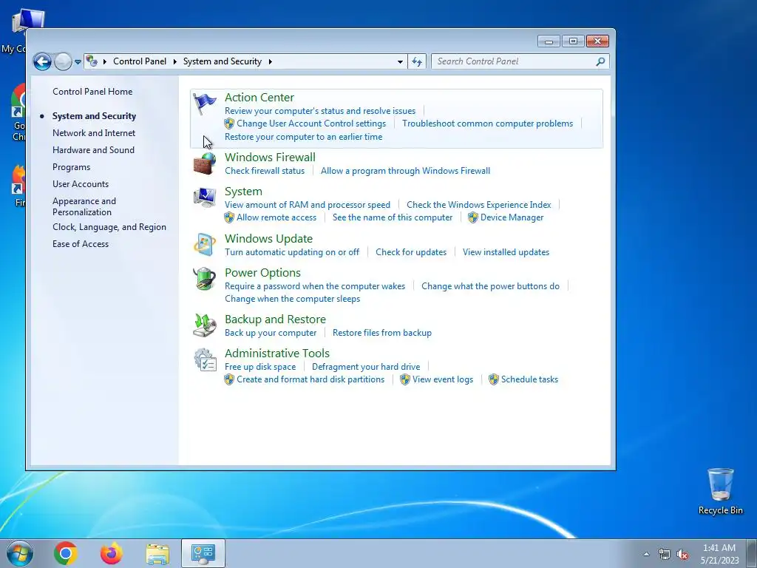Open the Backup and Restore icon

pos(205,325)
